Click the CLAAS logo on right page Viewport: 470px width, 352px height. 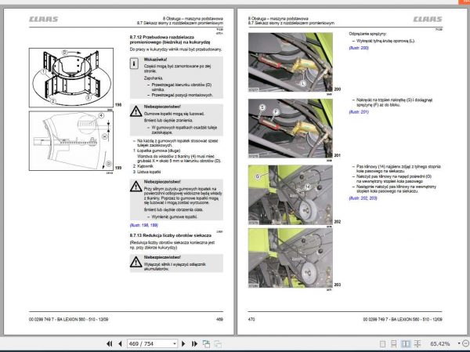point(428,19)
